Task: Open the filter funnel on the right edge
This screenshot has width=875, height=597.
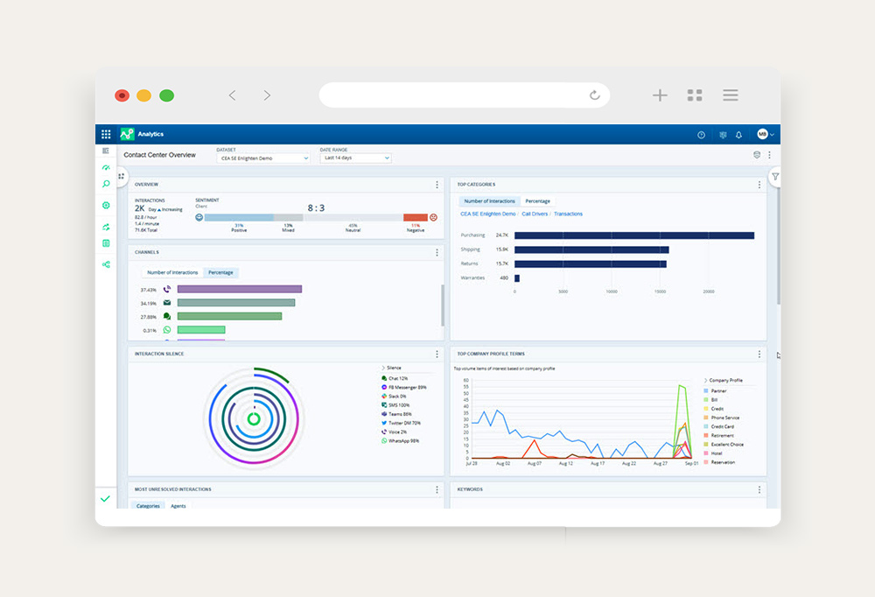Action: click(775, 175)
